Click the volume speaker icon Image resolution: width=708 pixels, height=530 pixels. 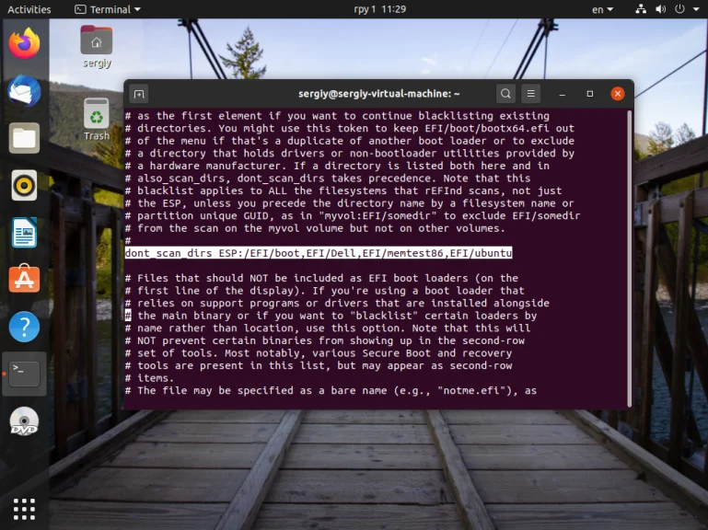pyautogui.click(x=661, y=9)
